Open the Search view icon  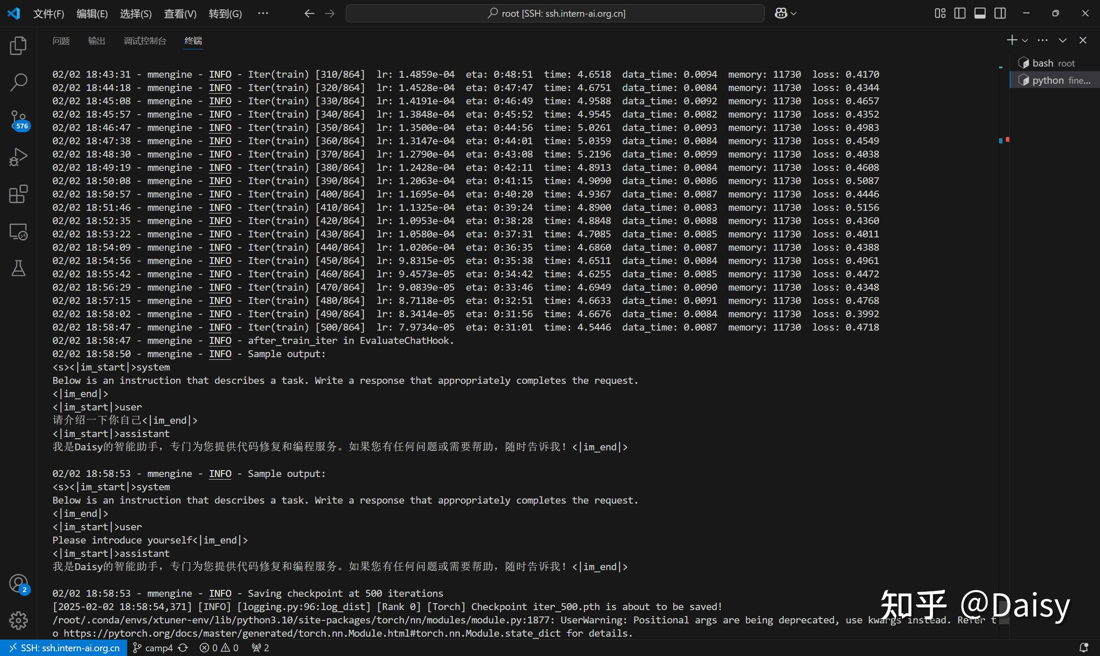point(18,82)
